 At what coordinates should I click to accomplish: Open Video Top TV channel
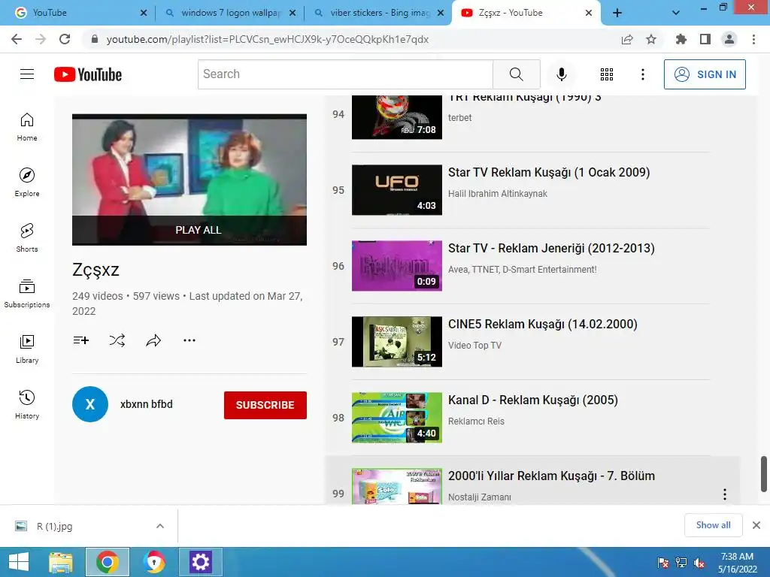(474, 345)
